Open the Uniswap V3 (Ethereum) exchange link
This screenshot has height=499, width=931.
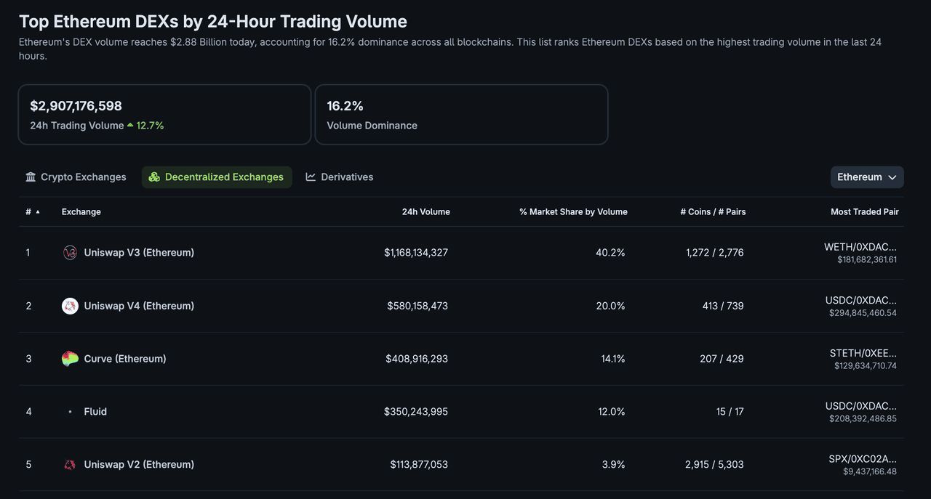[x=139, y=253]
